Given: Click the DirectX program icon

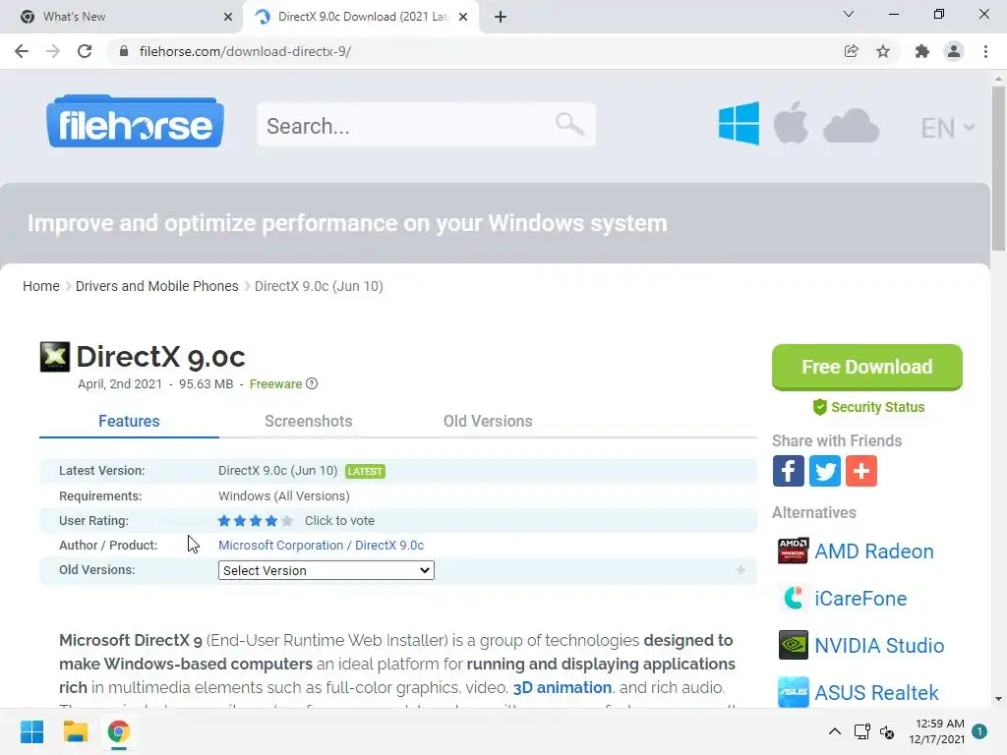Looking at the screenshot, I should pyautogui.click(x=55, y=356).
